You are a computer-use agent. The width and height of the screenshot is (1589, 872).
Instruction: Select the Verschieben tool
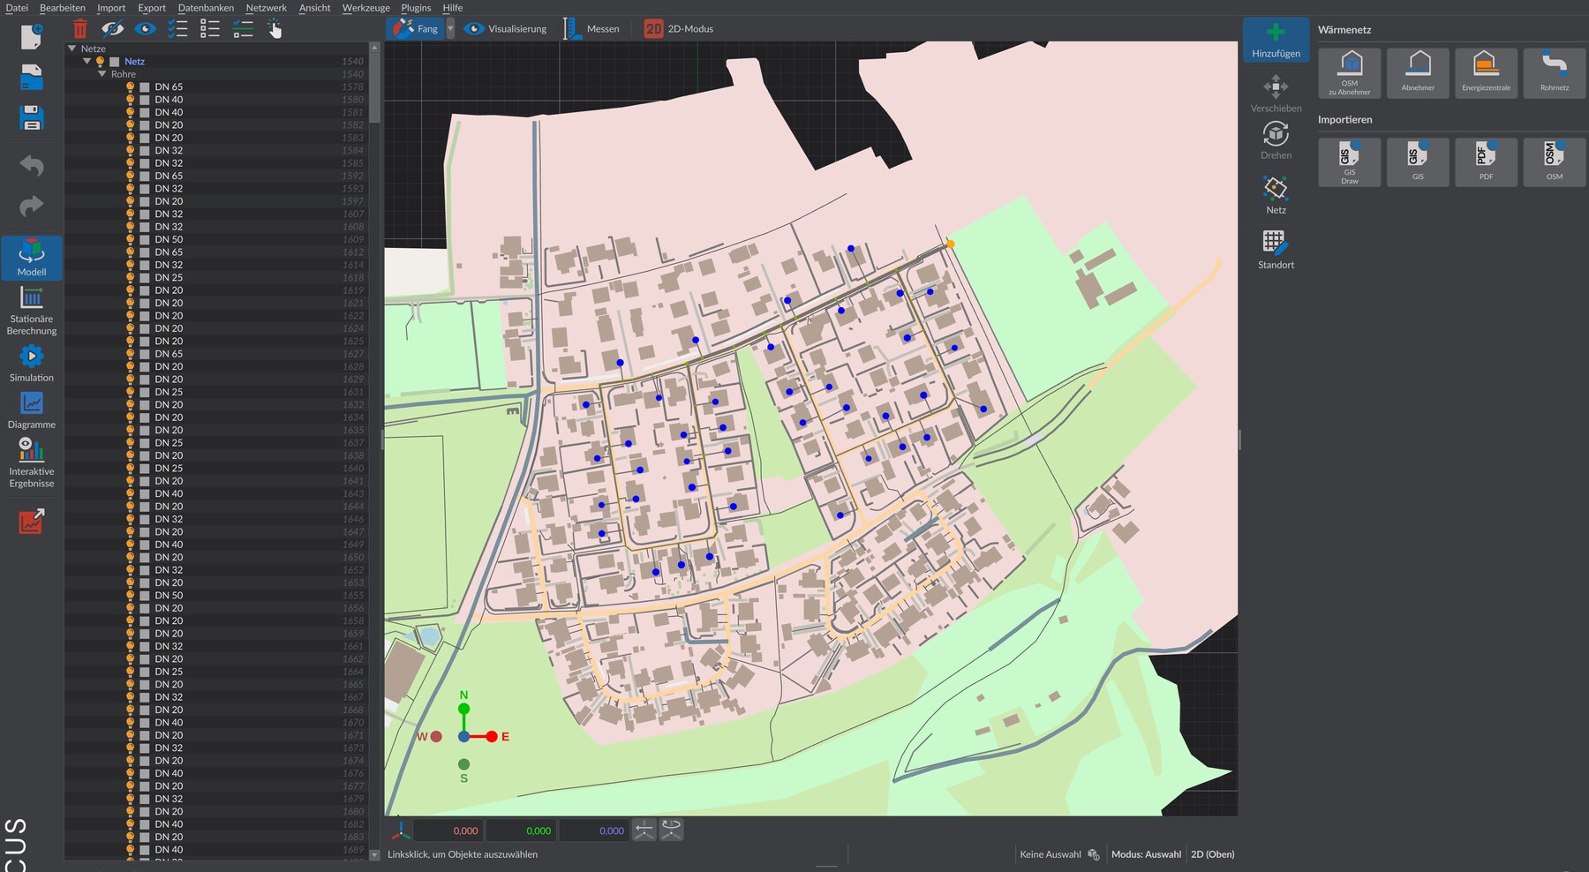[x=1276, y=94]
